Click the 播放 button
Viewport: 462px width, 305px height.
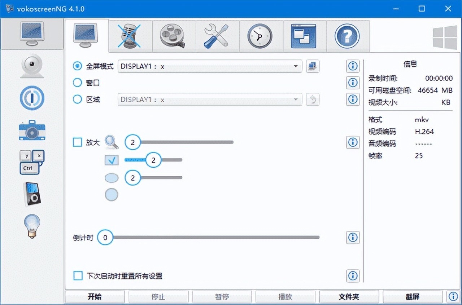click(286, 297)
